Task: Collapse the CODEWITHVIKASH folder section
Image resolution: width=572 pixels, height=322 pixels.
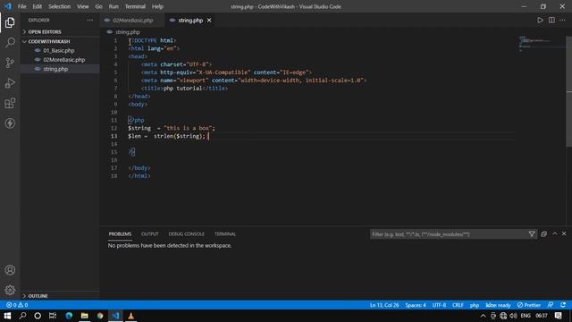Action: tap(46, 41)
